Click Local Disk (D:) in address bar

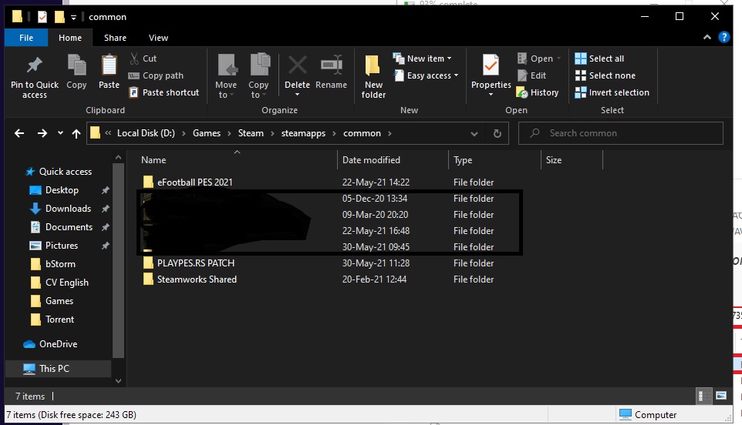point(146,133)
